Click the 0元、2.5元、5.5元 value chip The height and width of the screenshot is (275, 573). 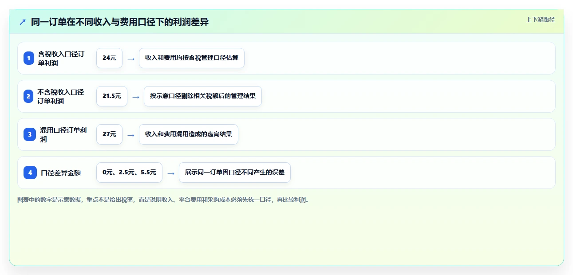129,173
